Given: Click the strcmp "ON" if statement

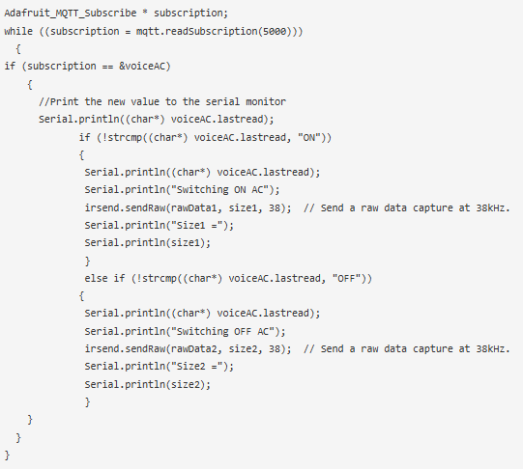Looking at the screenshot, I should click(205, 137).
